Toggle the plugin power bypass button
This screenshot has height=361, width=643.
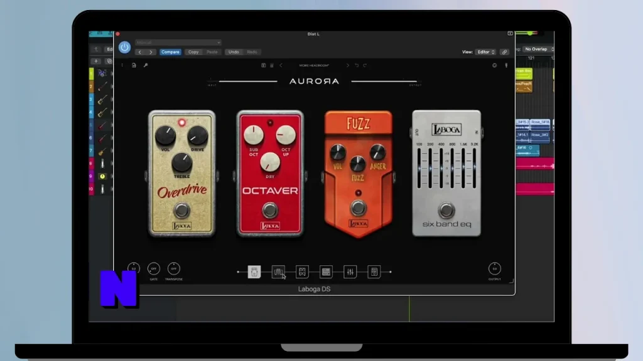124,48
